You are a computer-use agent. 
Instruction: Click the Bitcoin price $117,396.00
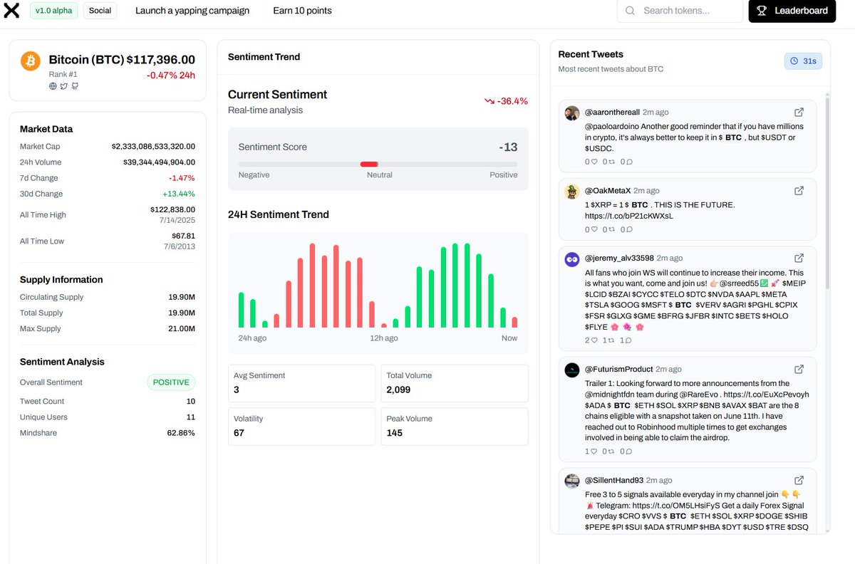pos(161,60)
